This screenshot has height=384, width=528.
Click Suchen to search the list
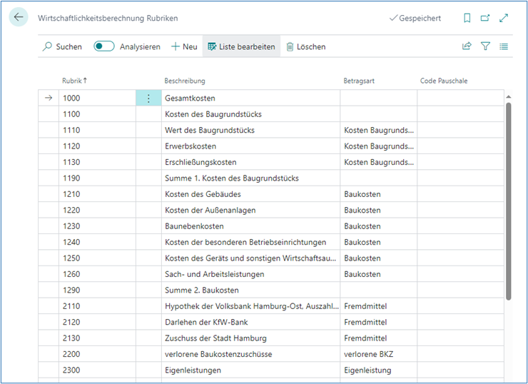click(62, 46)
